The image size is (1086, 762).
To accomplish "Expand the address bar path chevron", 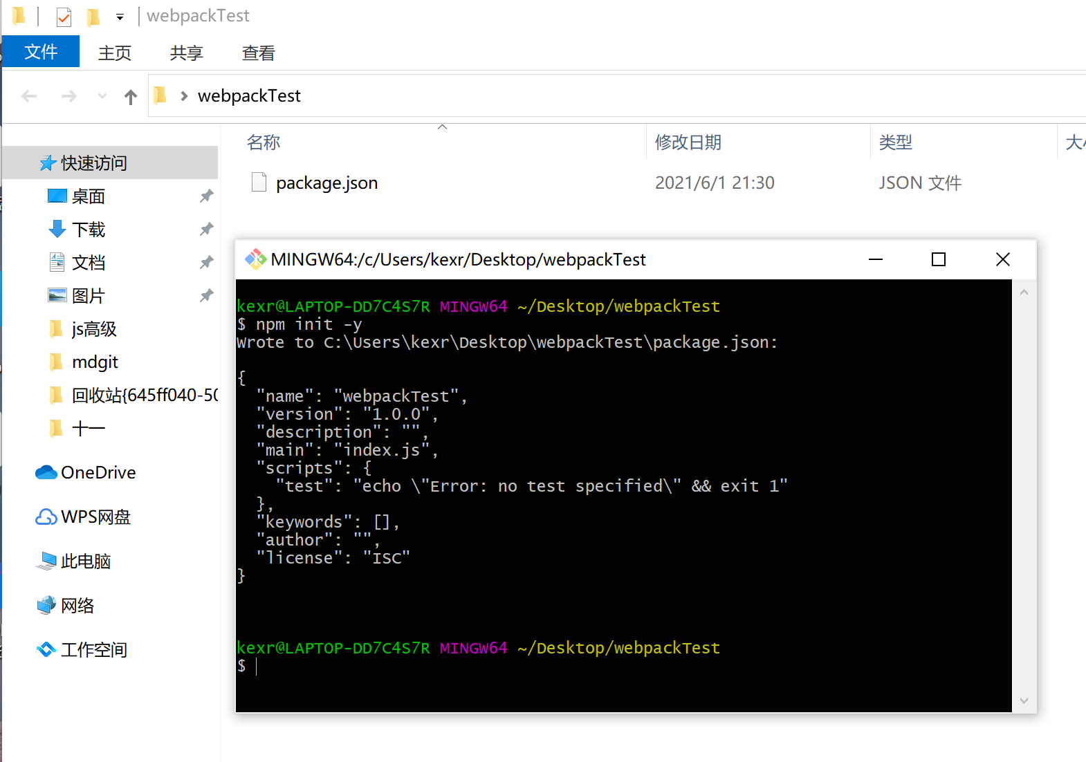I will point(184,96).
